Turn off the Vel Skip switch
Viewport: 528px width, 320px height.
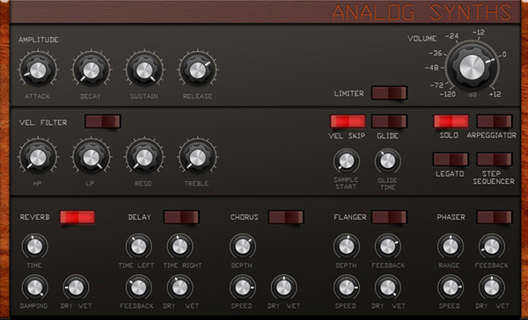point(348,121)
